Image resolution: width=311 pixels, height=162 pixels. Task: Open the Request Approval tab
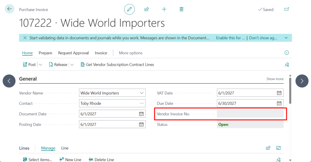click(x=73, y=53)
